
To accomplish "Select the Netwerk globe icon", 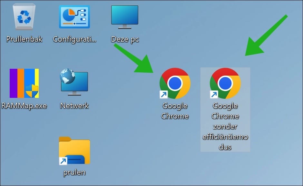I will [74, 82].
